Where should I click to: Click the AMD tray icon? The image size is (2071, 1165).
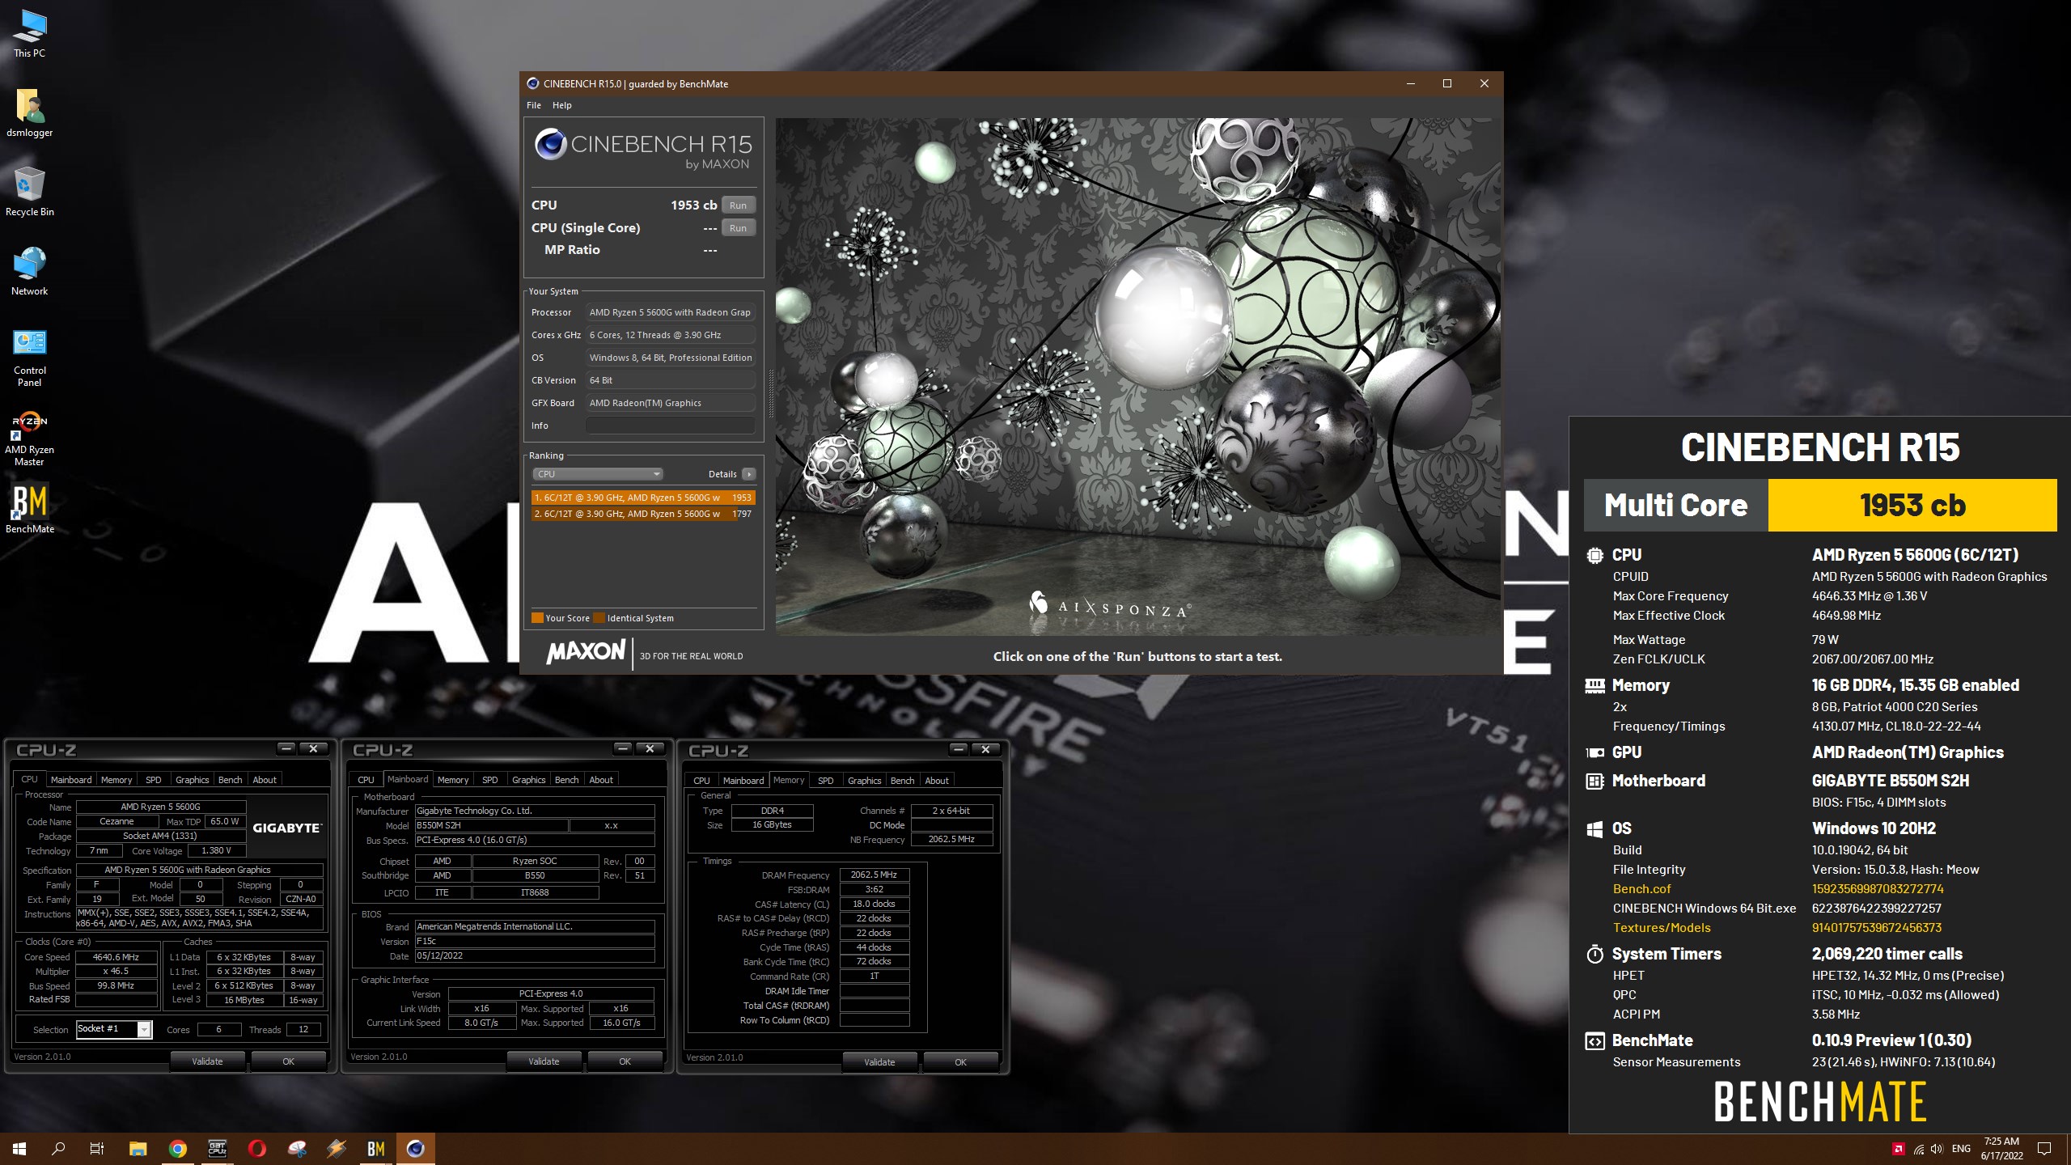pos(1897,1149)
